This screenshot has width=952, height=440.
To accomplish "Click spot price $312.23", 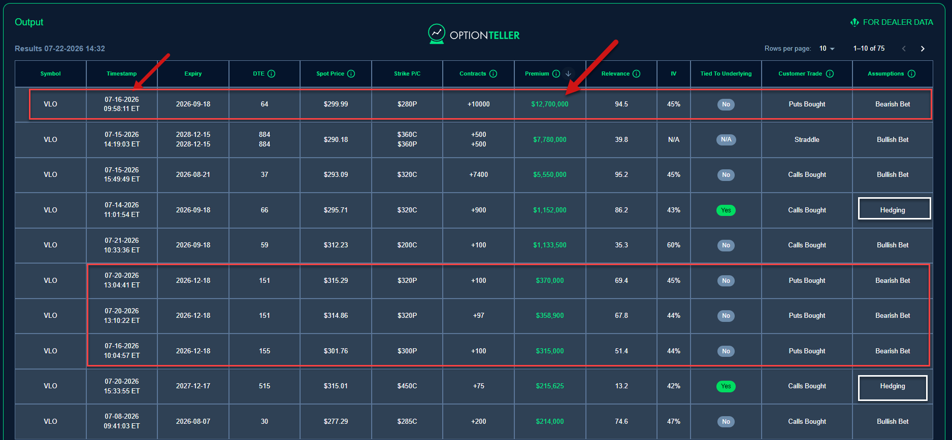I will click(x=336, y=245).
